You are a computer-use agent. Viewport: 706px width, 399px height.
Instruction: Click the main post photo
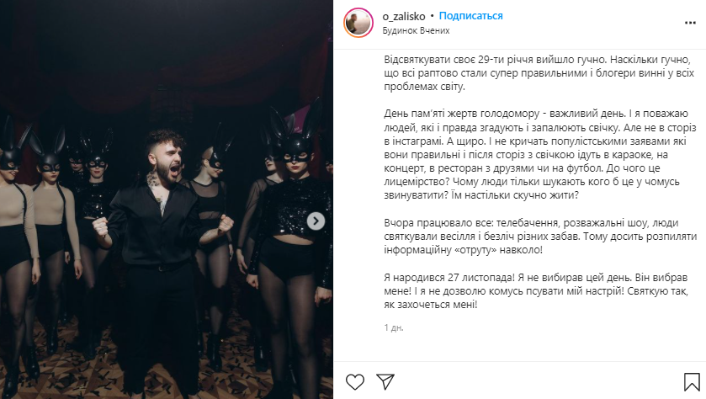coord(167,199)
